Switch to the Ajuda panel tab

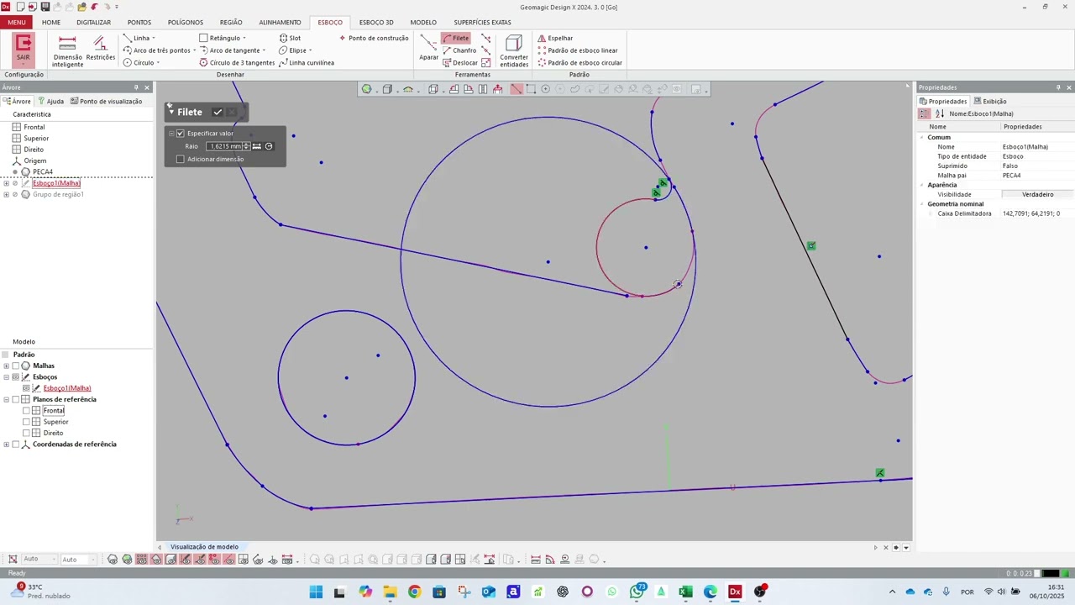(x=50, y=102)
